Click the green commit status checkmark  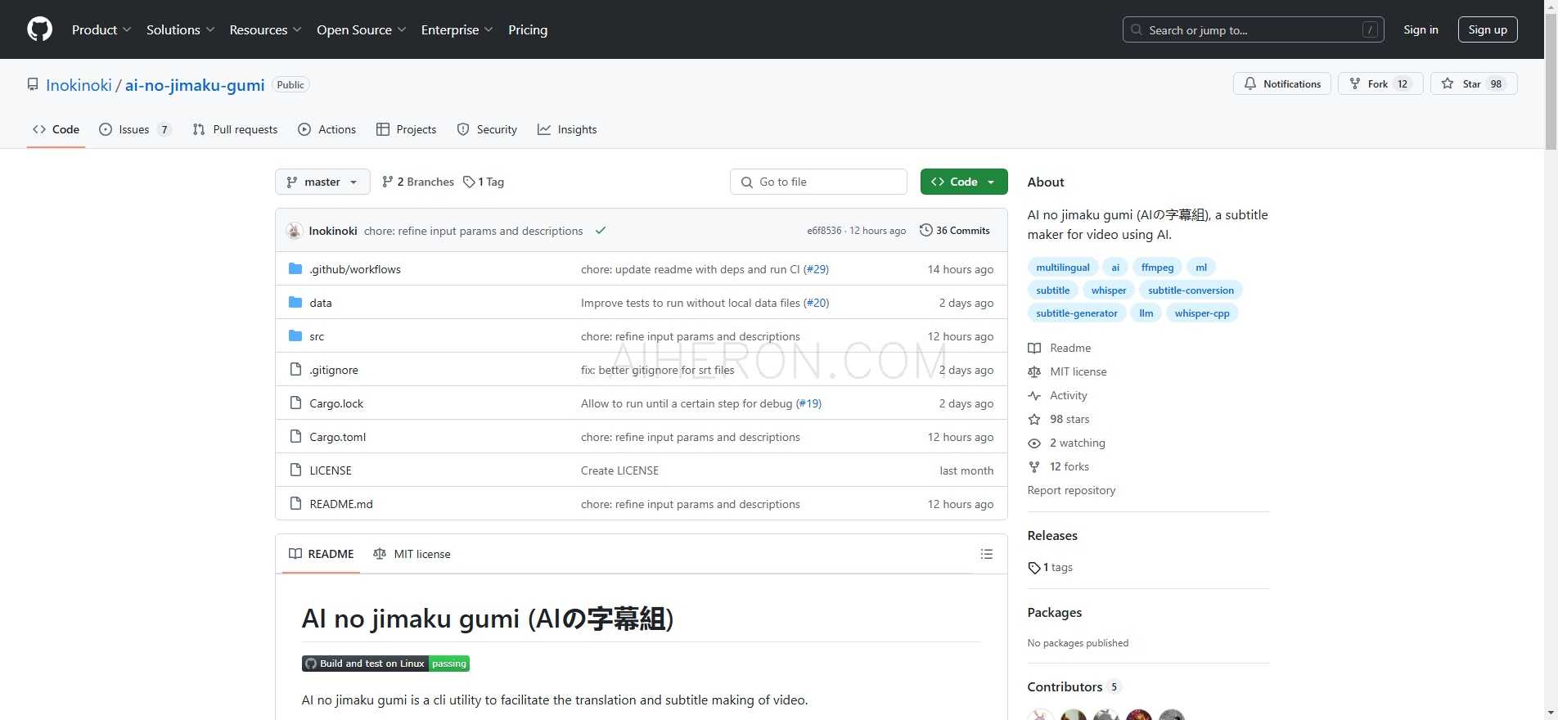[601, 231]
